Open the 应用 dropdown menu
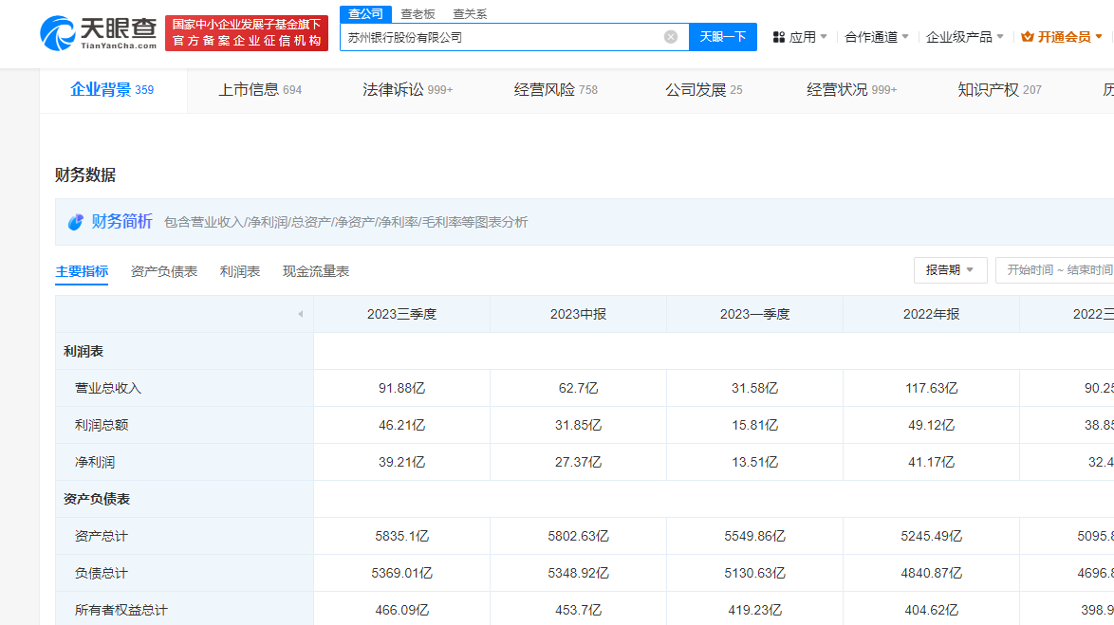This screenshot has height=625, width=1114. tap(800, 37)
